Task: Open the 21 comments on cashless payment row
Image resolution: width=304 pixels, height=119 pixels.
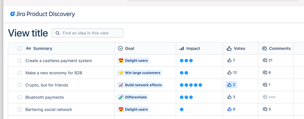Action: [x=267, y=60]
